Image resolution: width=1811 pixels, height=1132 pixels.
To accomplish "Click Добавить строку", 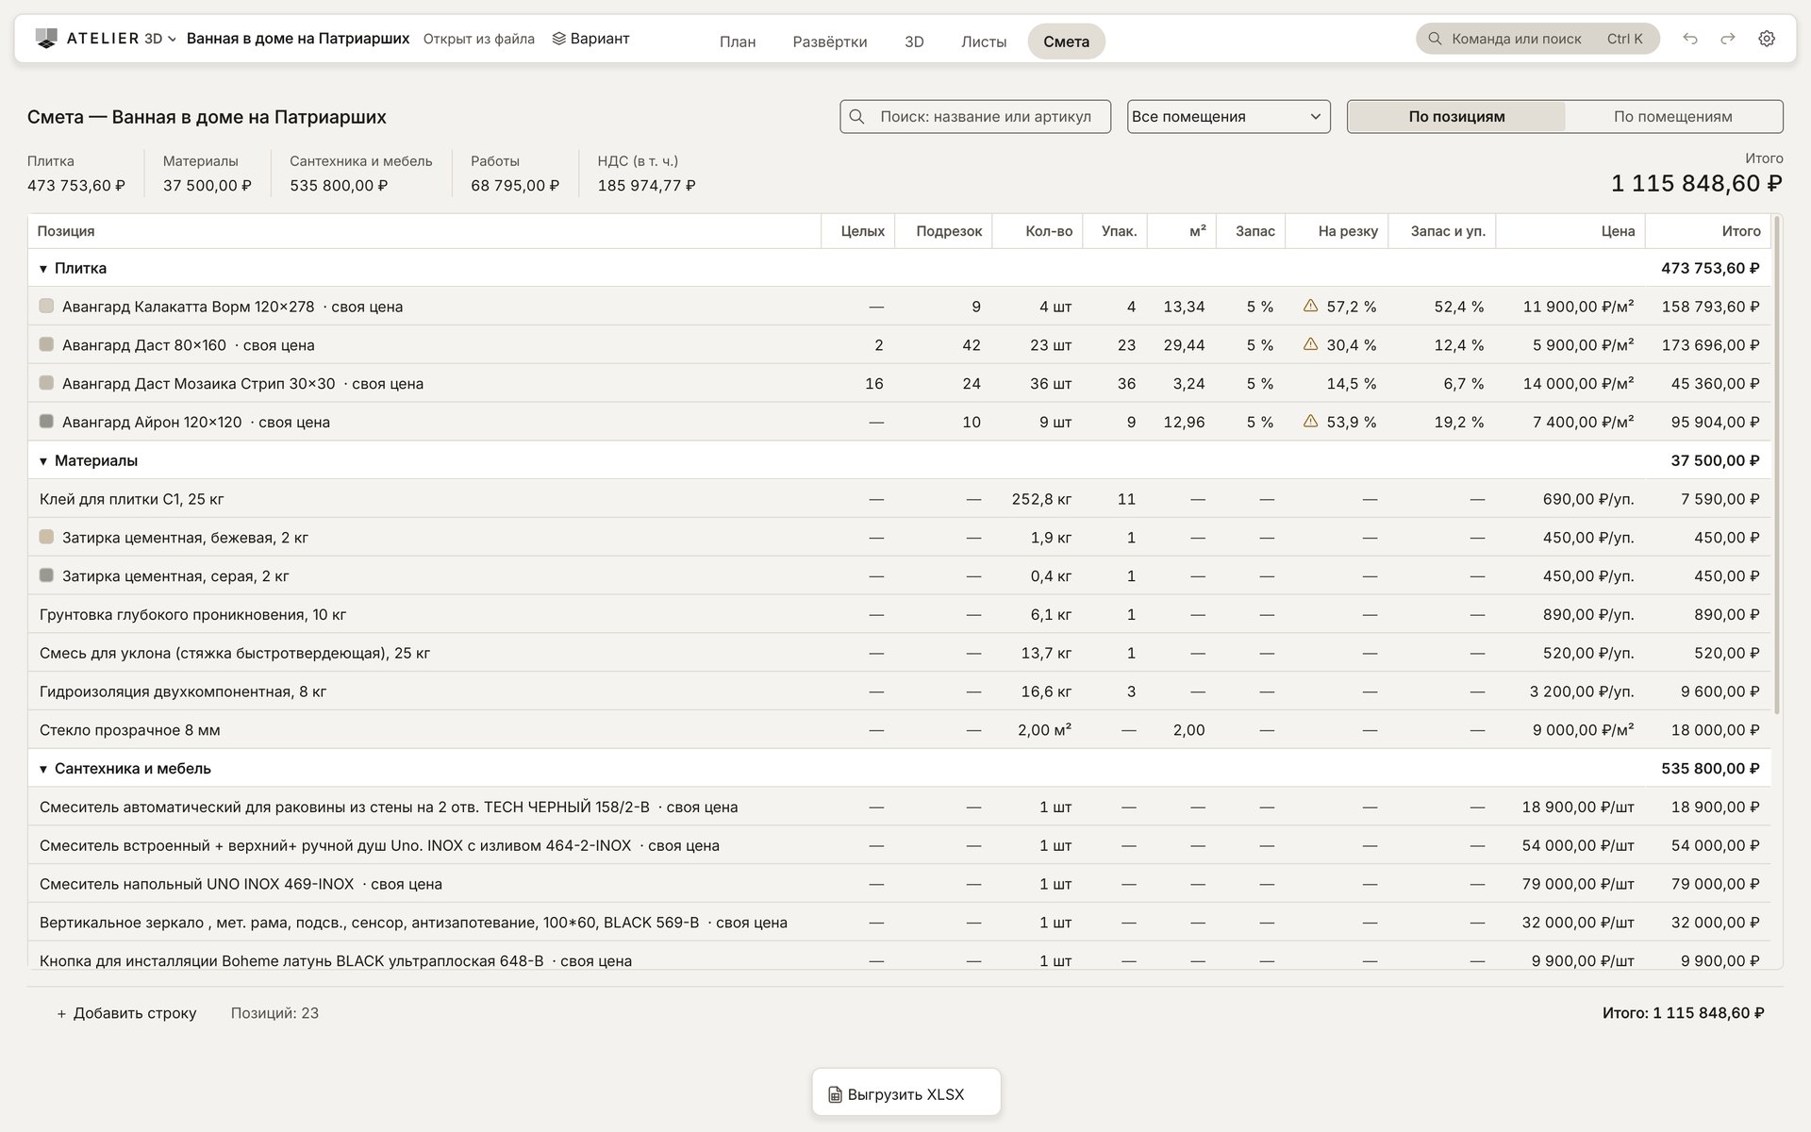I will click(126, 1013).
